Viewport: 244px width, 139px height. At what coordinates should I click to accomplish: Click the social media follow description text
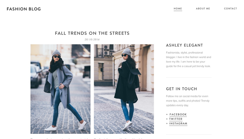click(x=188, y=101)
